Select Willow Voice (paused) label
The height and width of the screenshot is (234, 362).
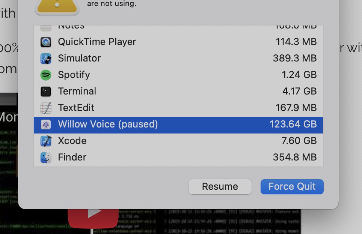(x=108, y=124)
